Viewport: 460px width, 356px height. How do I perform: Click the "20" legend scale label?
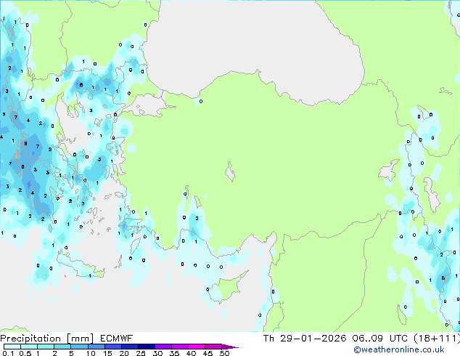124,353
